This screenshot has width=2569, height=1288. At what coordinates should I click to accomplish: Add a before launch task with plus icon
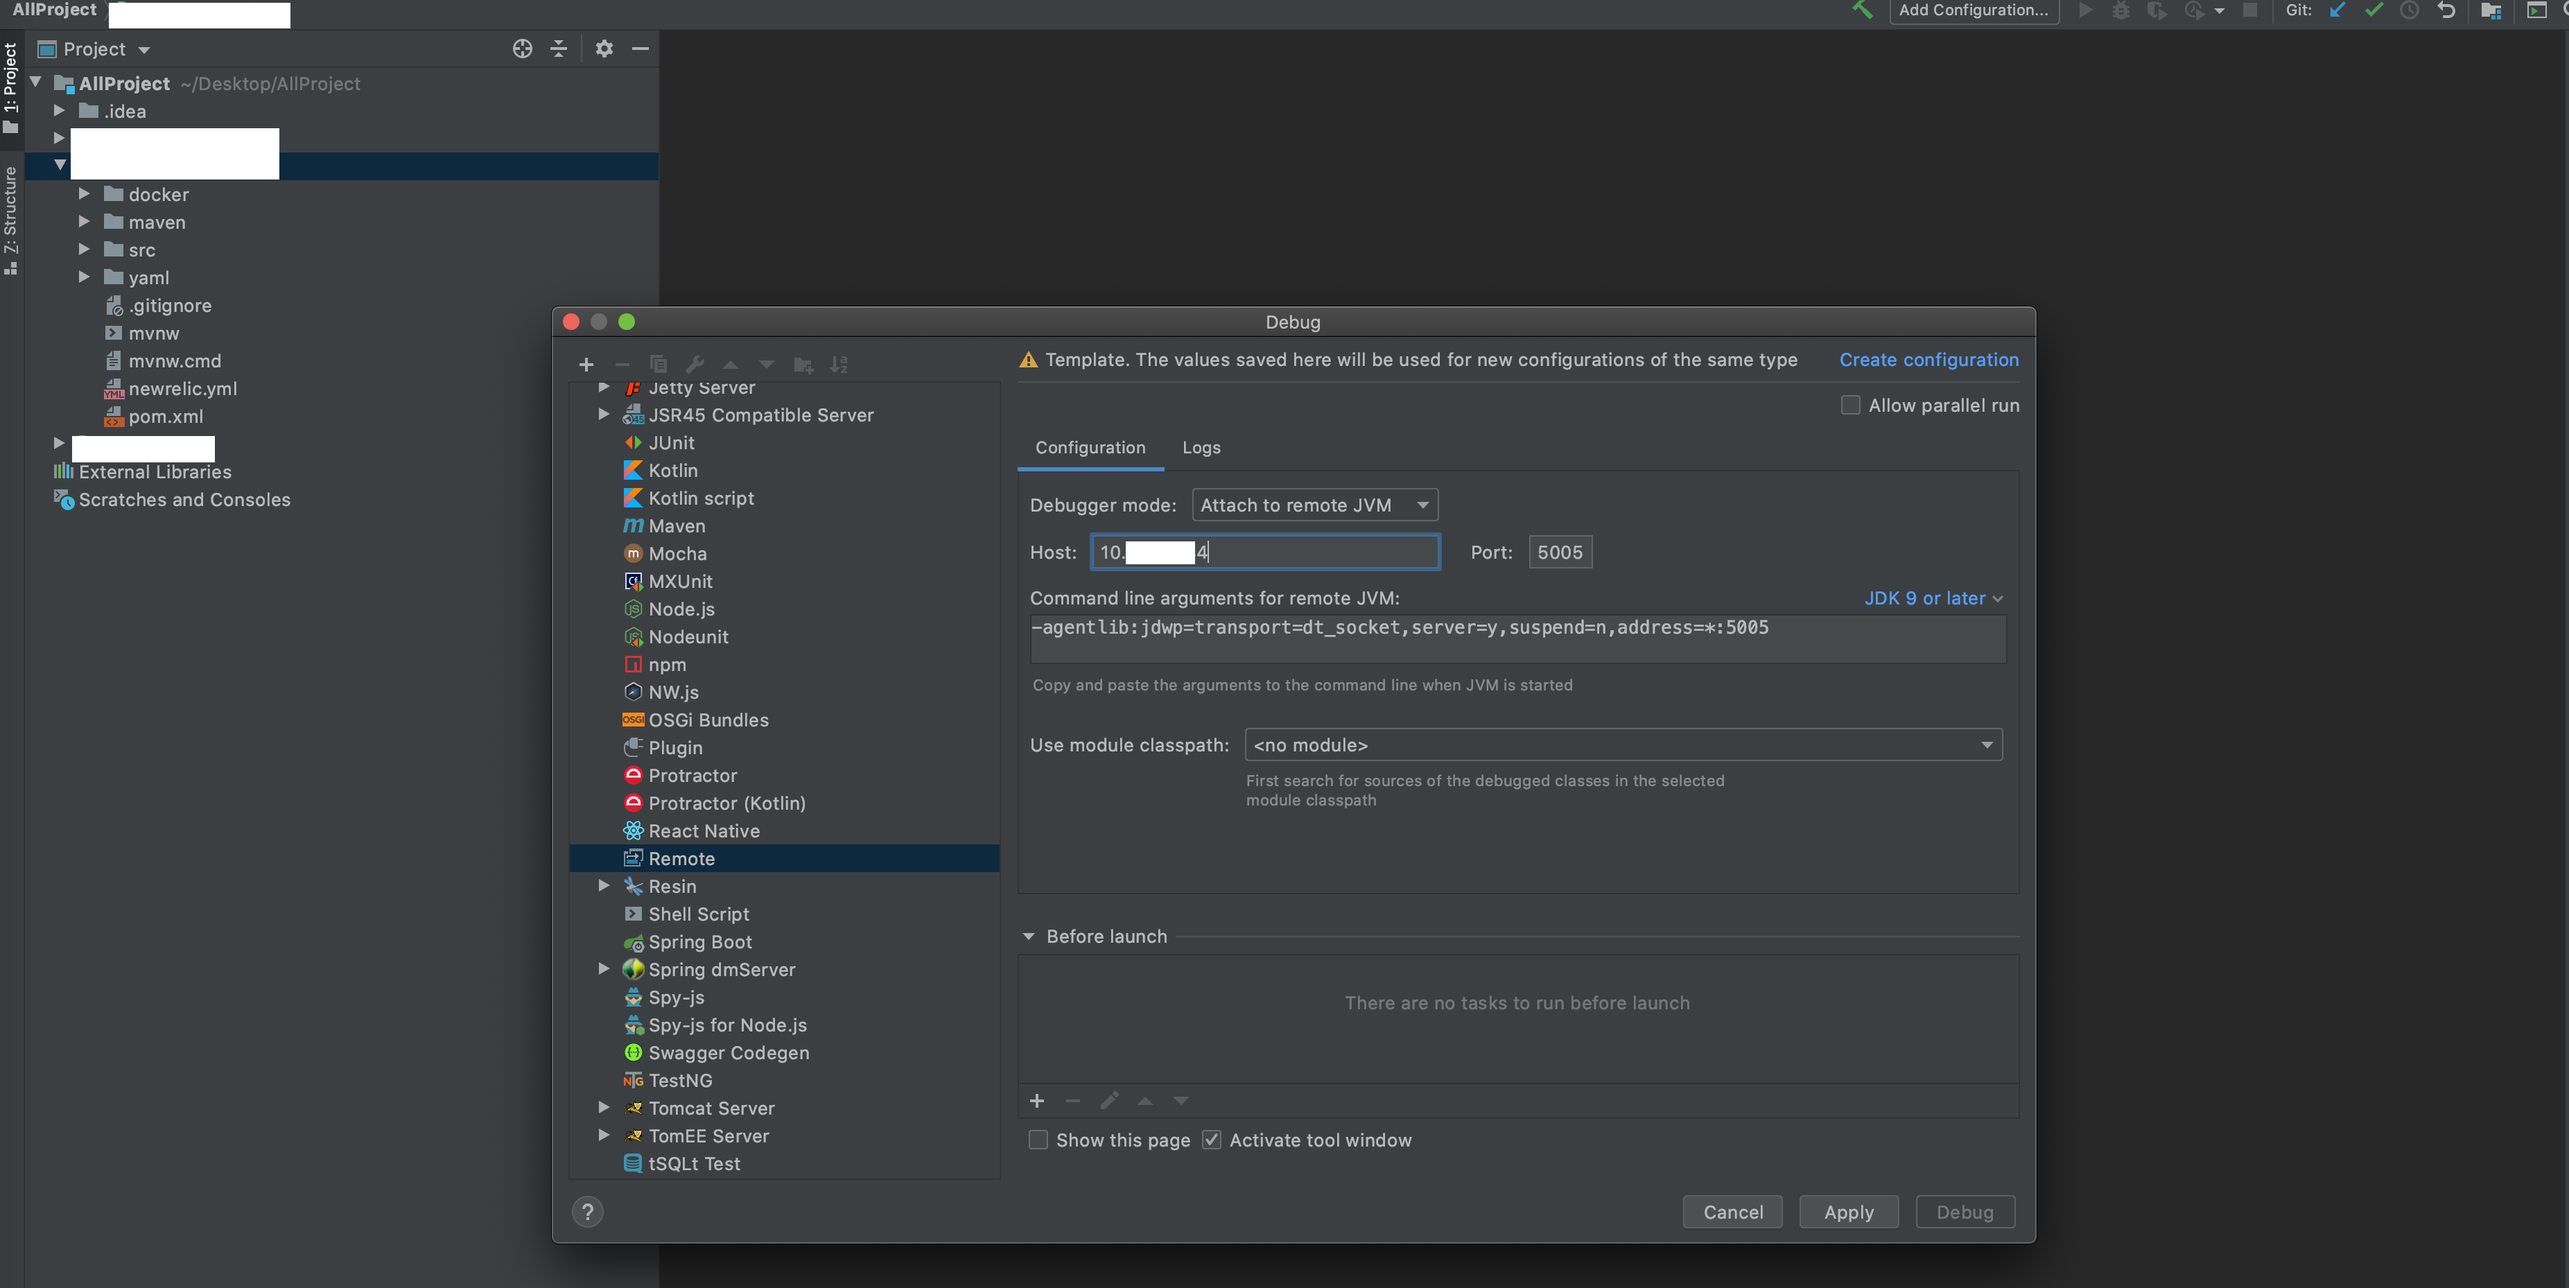(x=1036, y=1100)
